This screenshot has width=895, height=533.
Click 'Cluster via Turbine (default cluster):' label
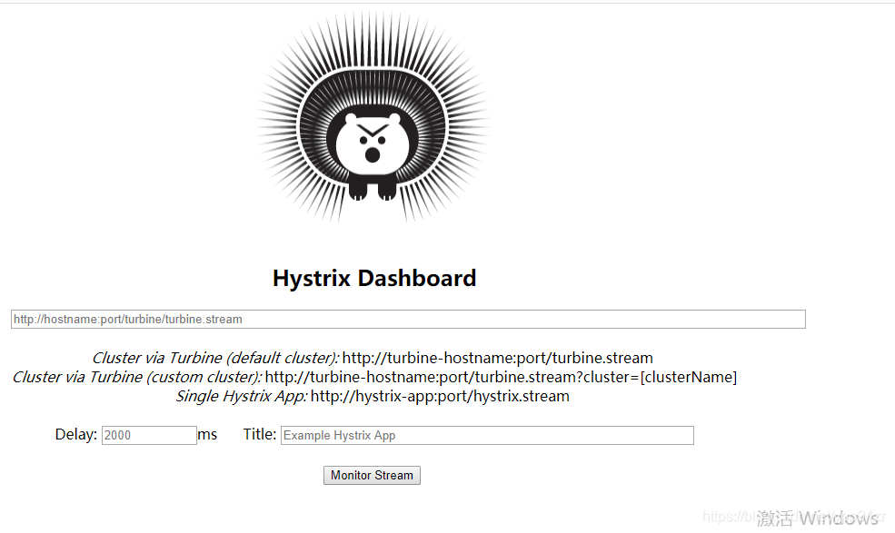[x=215, y=358]
